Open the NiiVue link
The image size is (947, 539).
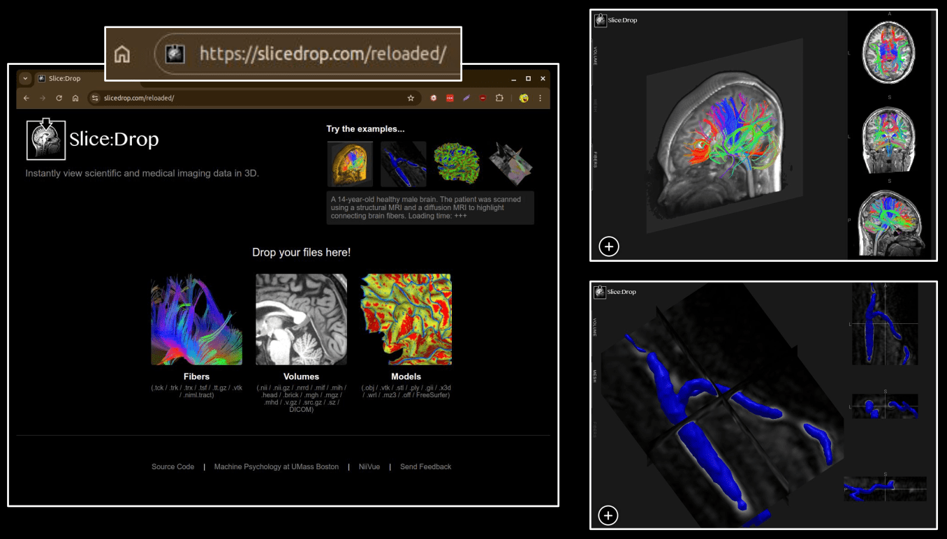coord(369,466)
